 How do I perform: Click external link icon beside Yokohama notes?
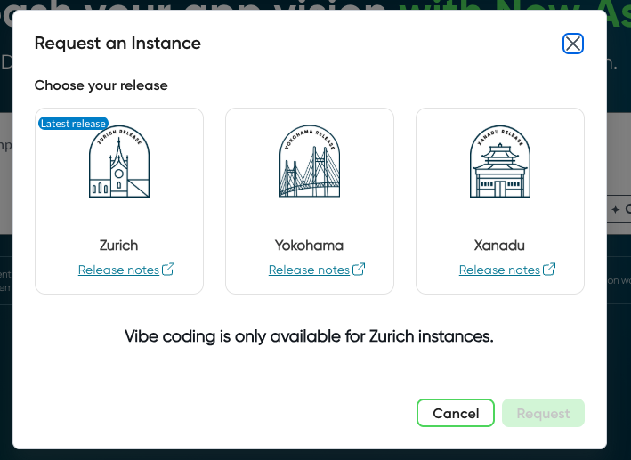point(359,269)
